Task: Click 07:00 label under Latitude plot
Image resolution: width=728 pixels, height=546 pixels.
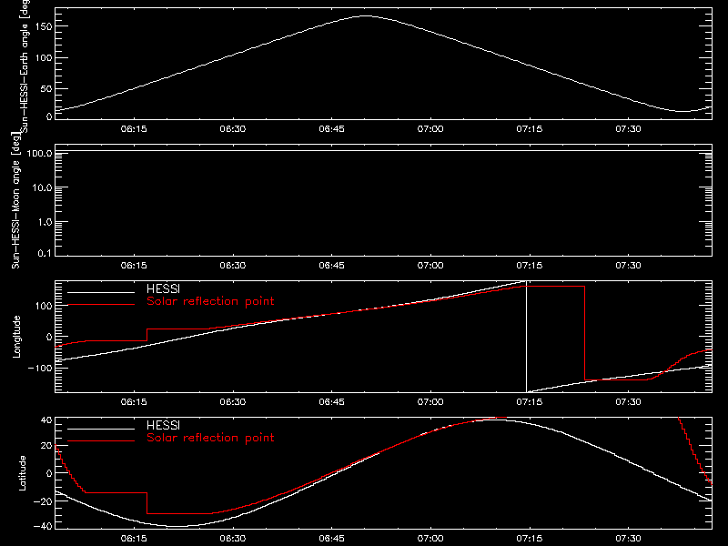Action: pos(430,538)
